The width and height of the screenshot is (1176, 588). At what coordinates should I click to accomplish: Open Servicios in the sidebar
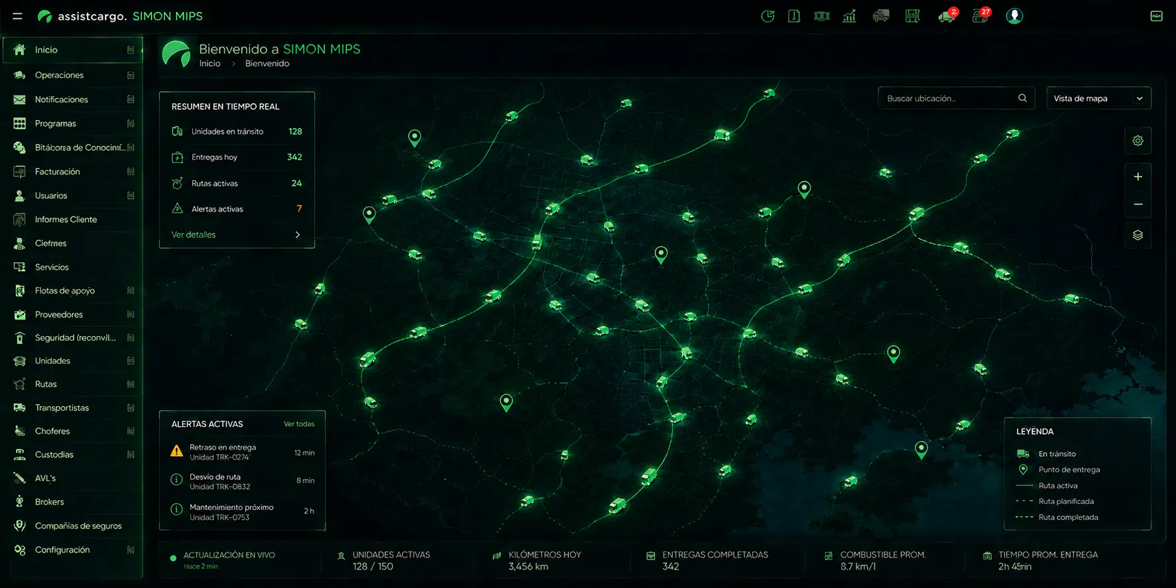click(73, 267)
